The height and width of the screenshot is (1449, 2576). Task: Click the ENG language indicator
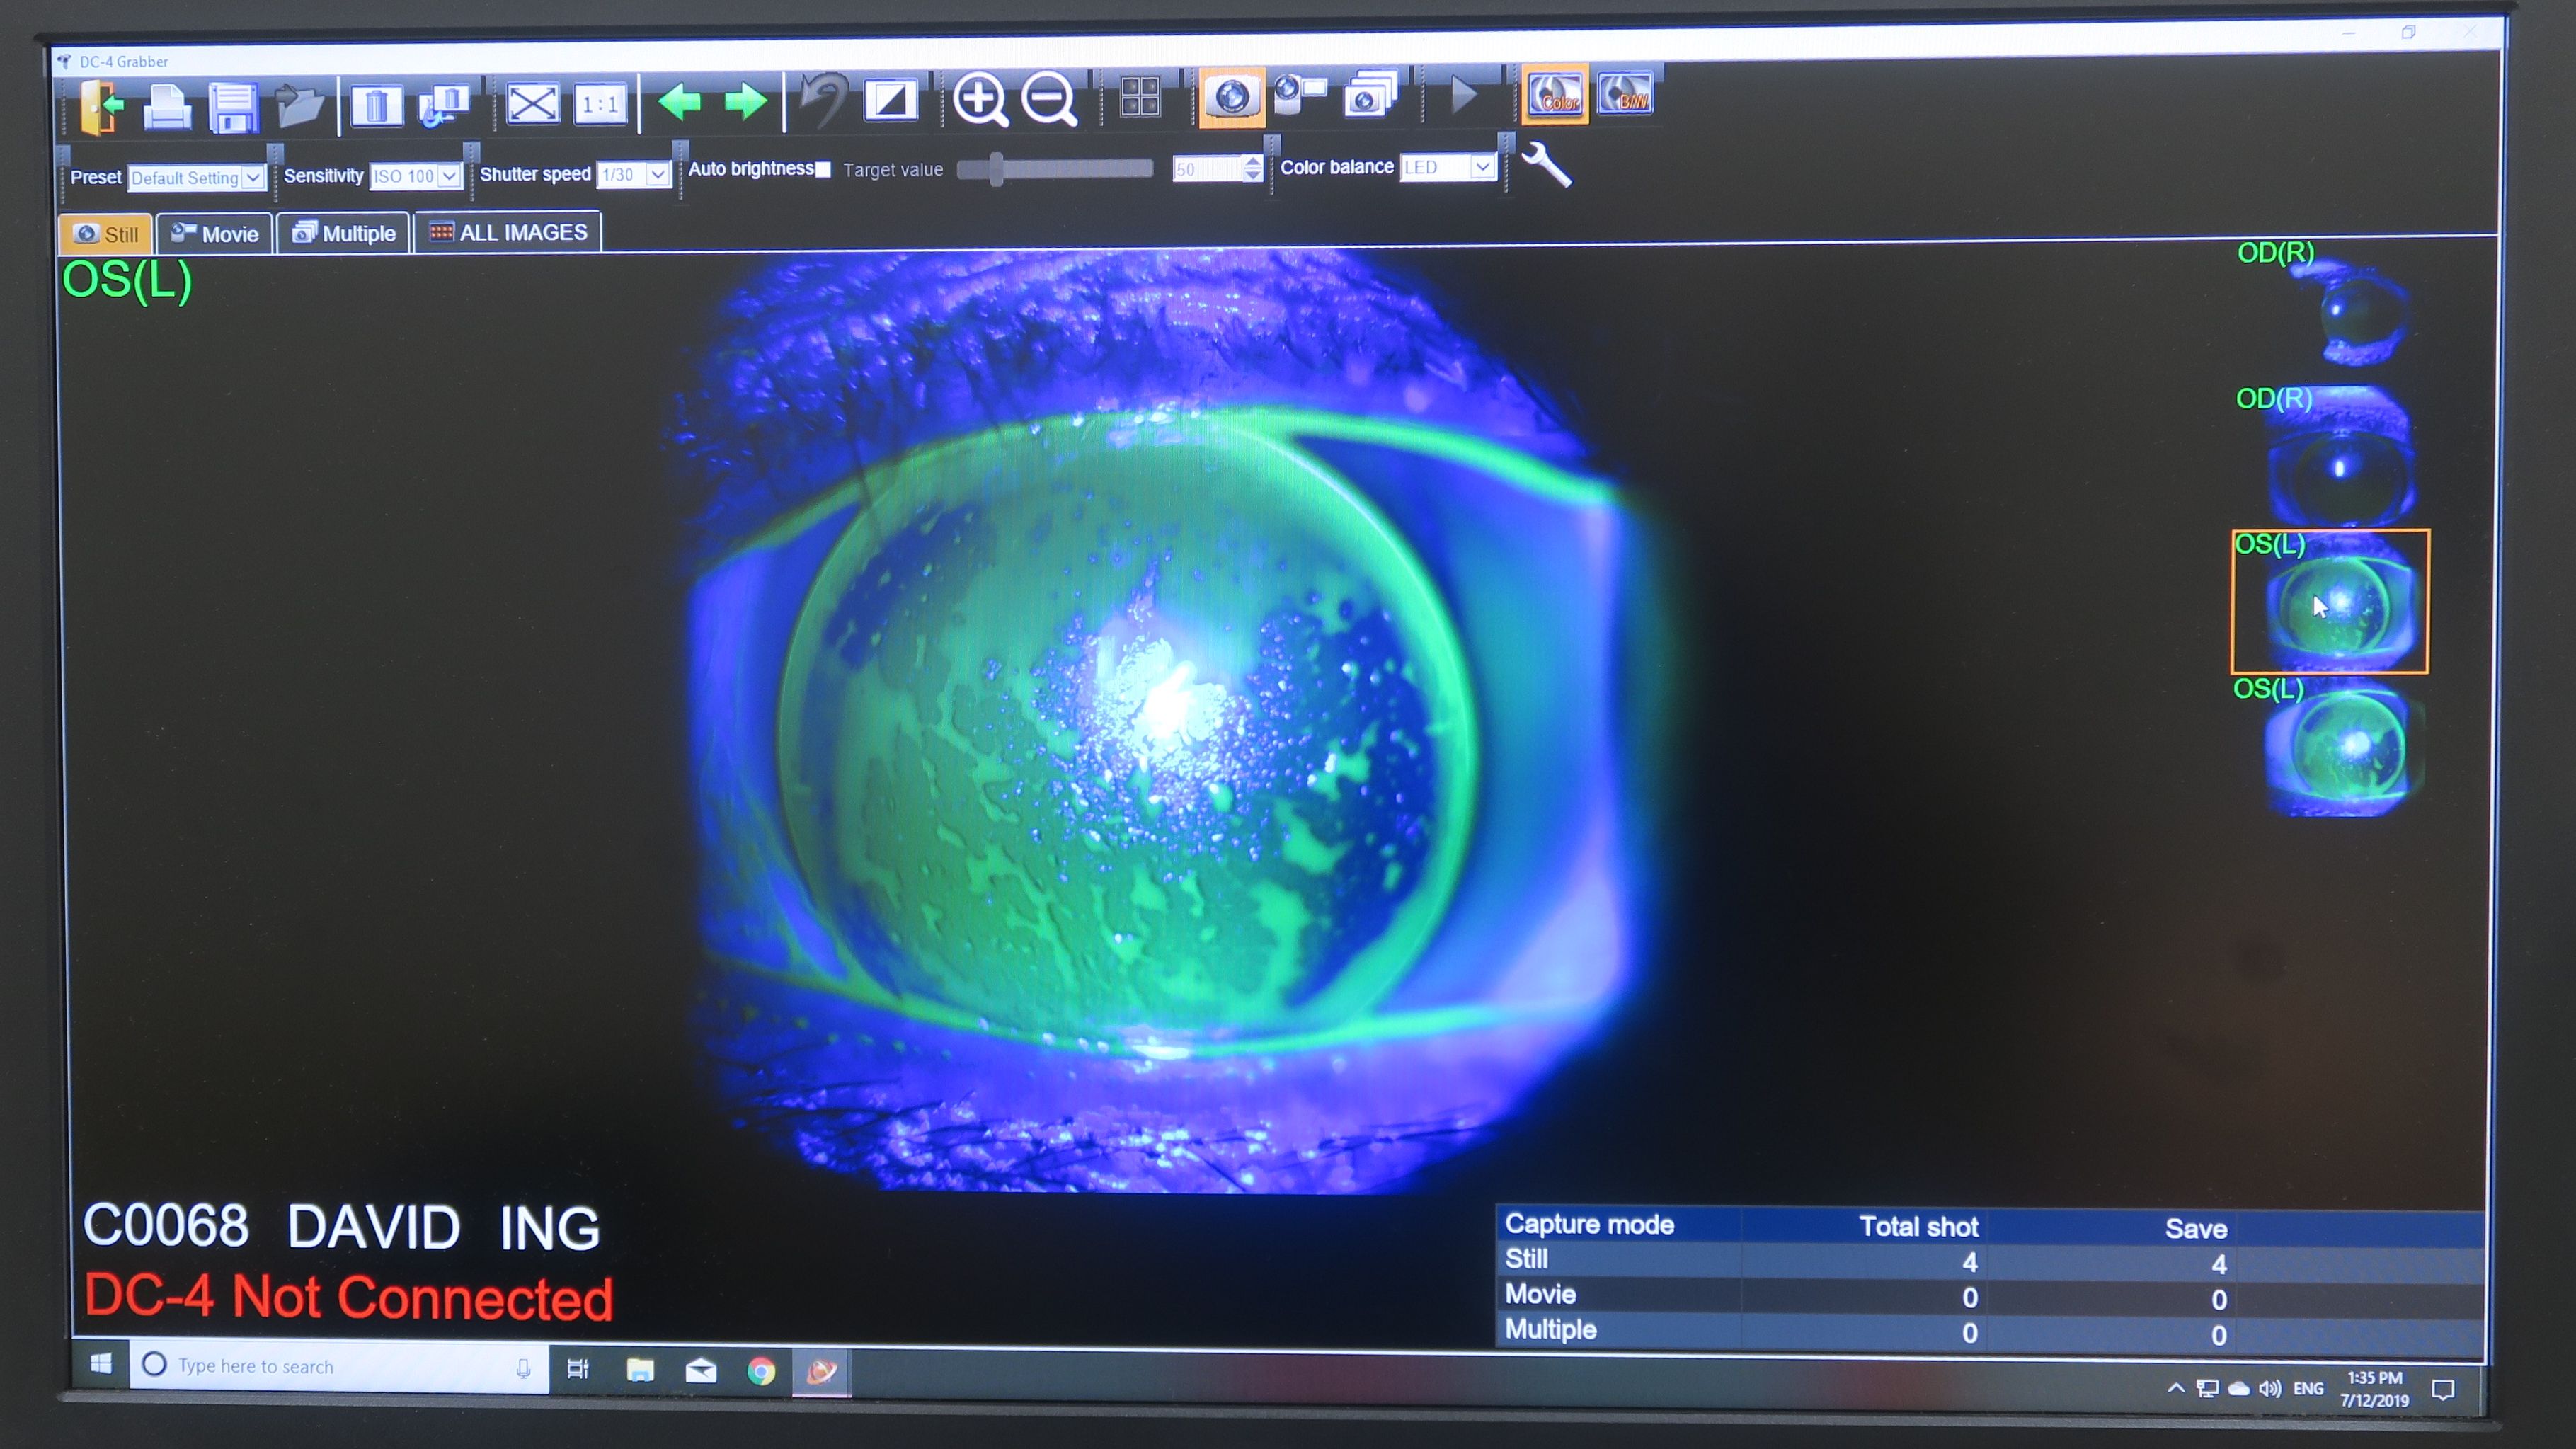click(2308, 1389)
